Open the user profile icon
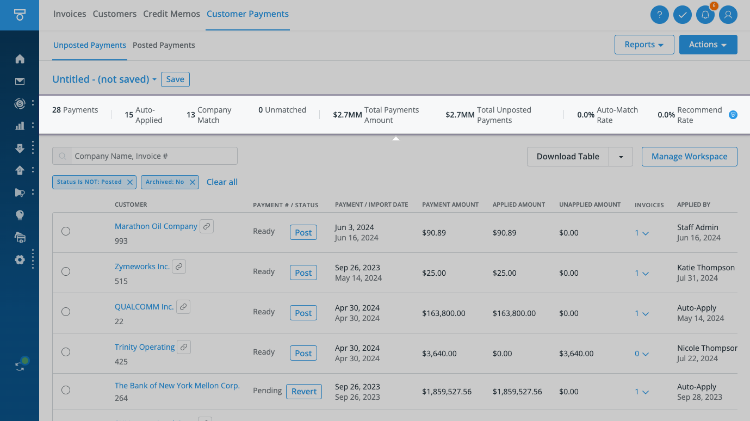Viewport: 750px width, 421px height. [728, 15]
